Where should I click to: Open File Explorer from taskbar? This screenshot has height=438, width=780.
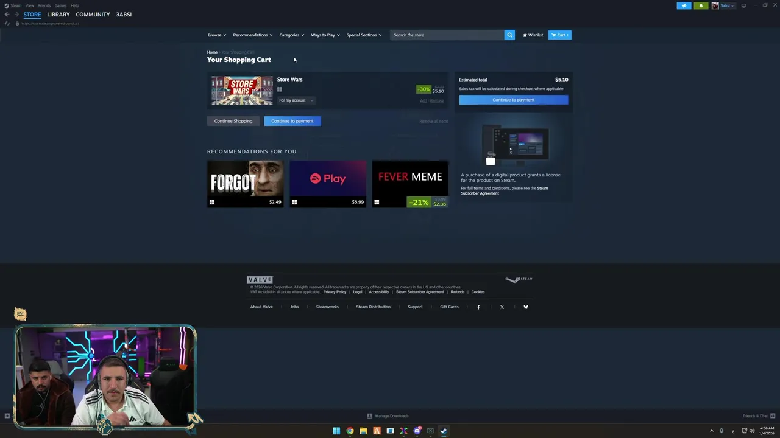click(x=363, y=431)
